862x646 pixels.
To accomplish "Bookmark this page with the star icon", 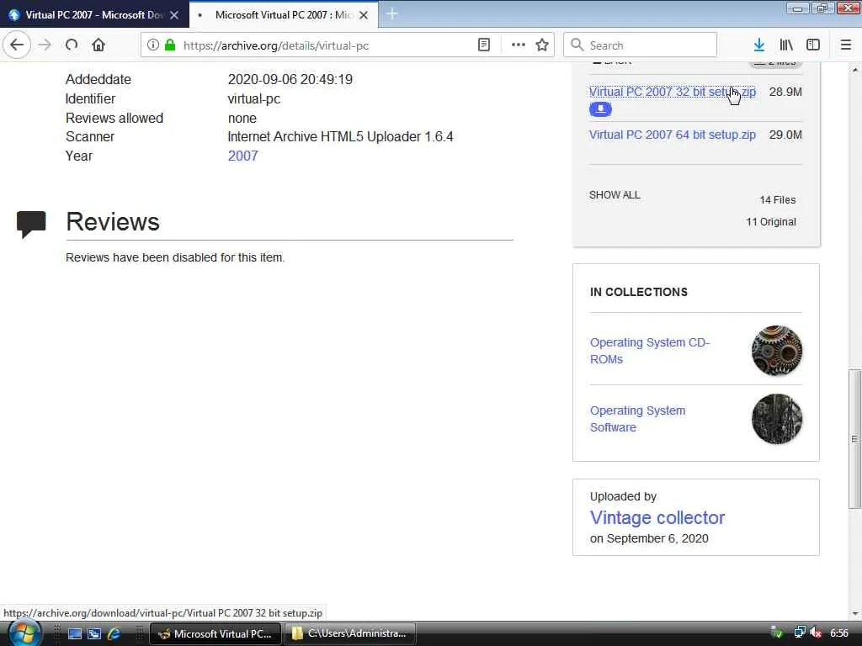I will point(542,45).
